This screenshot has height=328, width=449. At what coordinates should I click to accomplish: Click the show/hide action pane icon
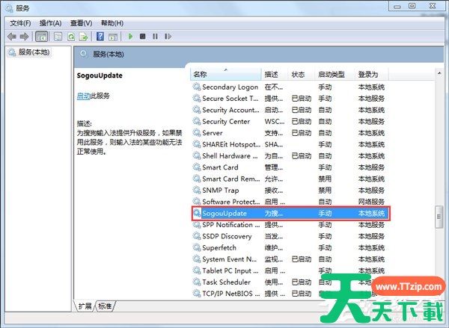[x=113, y=37]
